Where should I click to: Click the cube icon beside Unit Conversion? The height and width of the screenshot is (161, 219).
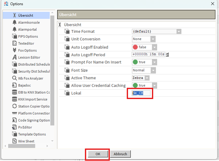click(67, 39)
